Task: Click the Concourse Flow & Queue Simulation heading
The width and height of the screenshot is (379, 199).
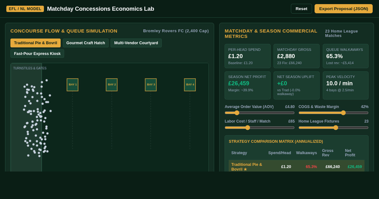Action: pos(64,31)
